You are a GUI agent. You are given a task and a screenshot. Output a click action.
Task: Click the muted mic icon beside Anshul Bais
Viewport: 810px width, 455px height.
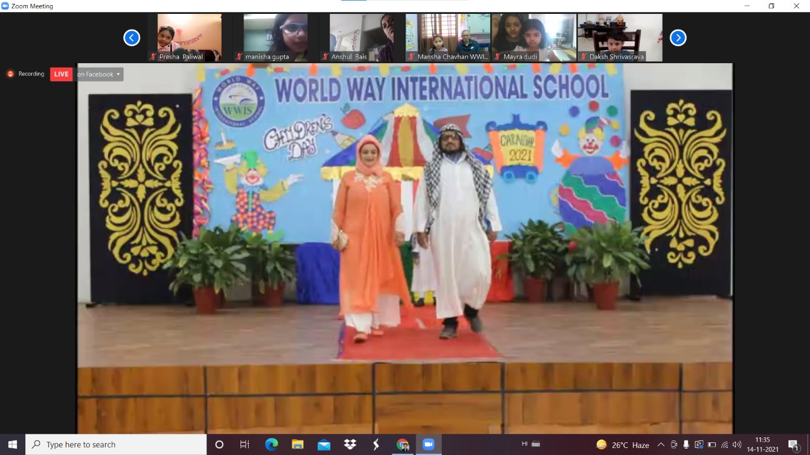(x=325, y=57)
